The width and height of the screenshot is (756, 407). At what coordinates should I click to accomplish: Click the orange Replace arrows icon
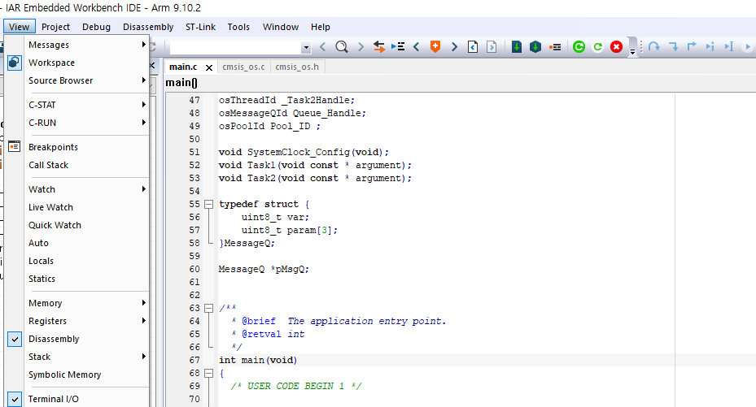tap(379, 46)
